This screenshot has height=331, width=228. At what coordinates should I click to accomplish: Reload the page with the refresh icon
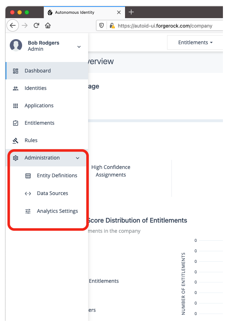coord(36,25)
